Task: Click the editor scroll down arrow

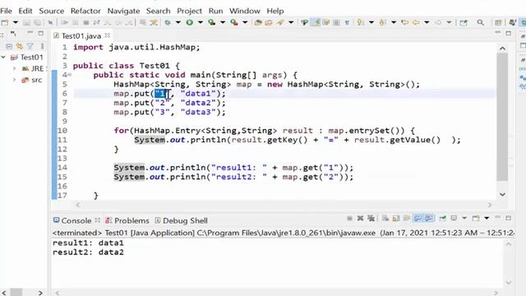Action: click(x=502, y=194)
